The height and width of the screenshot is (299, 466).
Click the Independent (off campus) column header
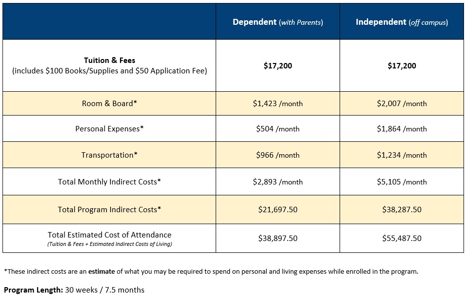click(x=402, y=21)
